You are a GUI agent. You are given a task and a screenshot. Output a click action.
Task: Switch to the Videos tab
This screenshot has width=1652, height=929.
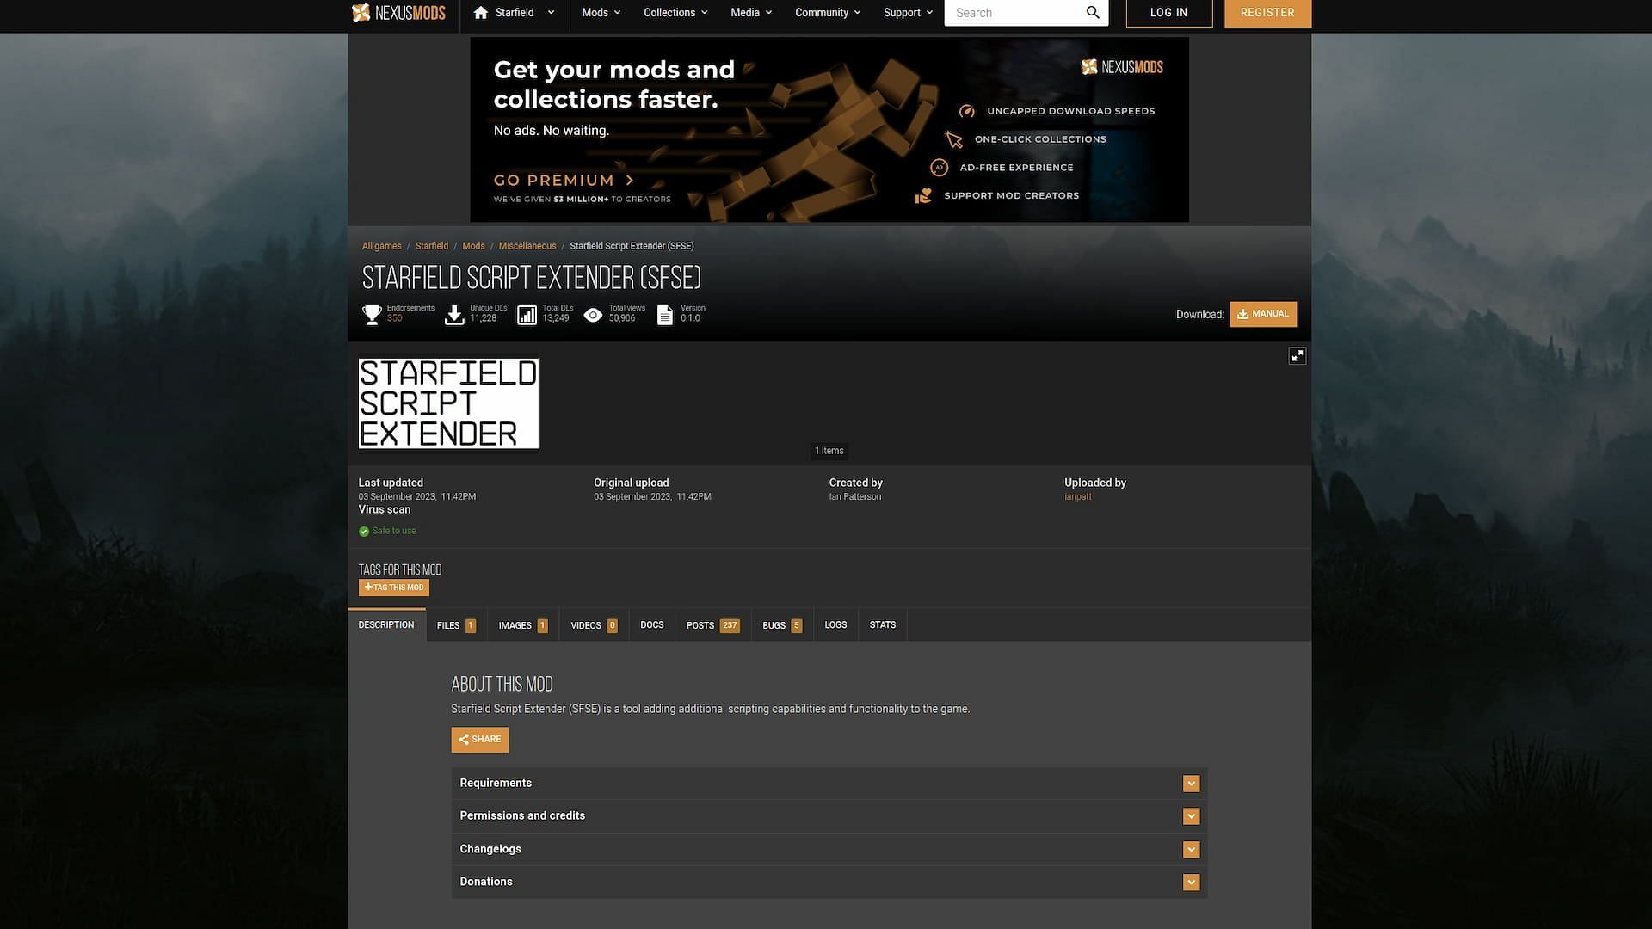pyautogui.click(x=594, y=625)
